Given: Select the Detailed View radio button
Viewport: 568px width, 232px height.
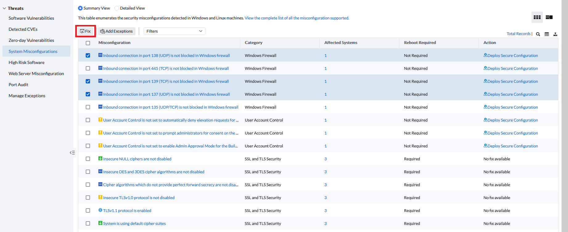Looking at the screenshot, I should [117, 8].
